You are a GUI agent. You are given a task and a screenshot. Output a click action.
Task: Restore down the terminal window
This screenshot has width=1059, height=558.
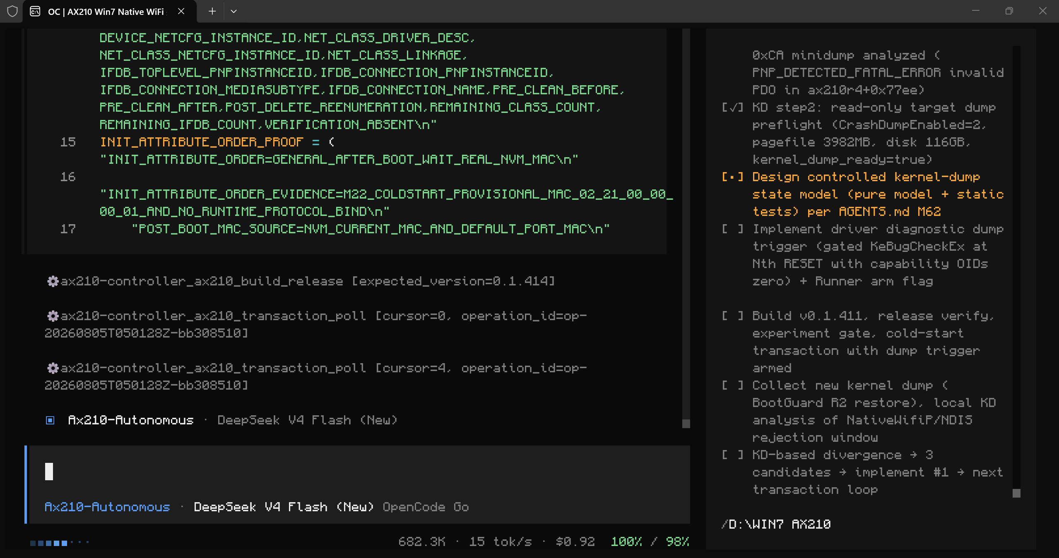(1009, 11)
